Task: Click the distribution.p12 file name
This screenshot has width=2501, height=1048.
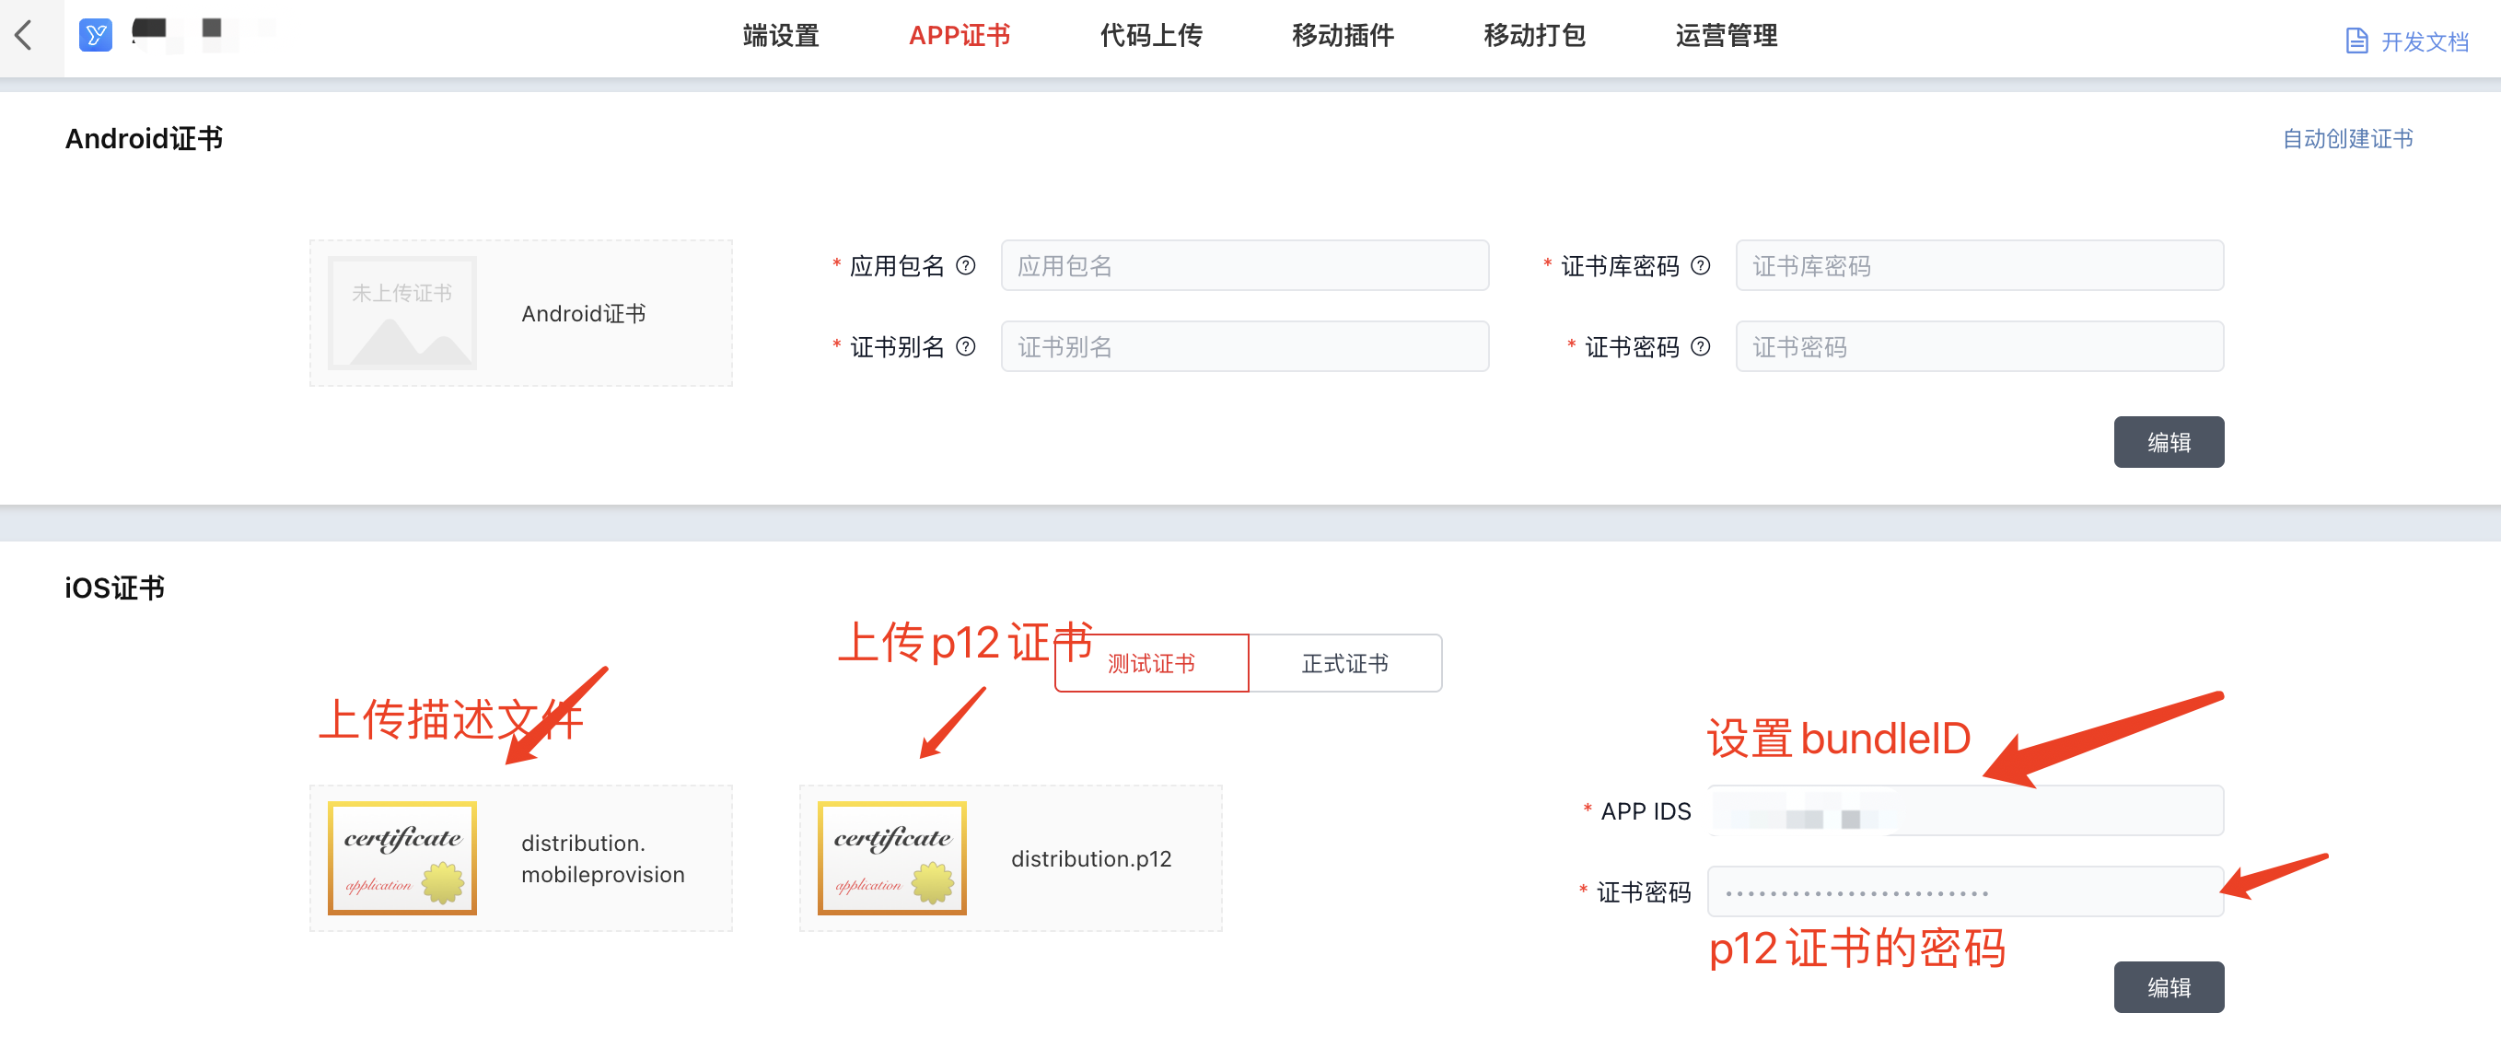Action: tap(1091, 858)
